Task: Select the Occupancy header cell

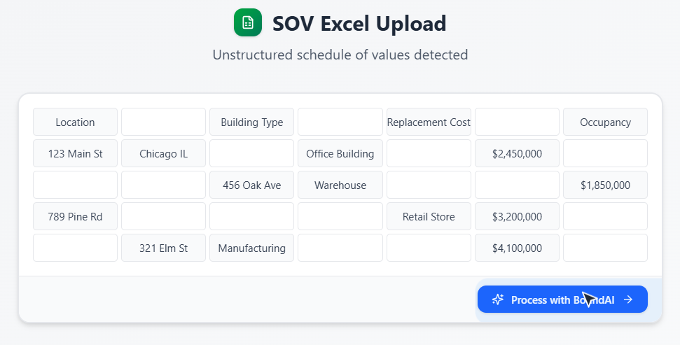Action: click(x=605, y=122)
